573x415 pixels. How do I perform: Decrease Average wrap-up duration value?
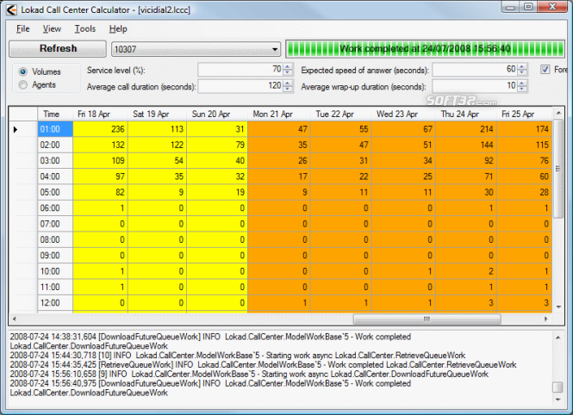click(522, 89)
